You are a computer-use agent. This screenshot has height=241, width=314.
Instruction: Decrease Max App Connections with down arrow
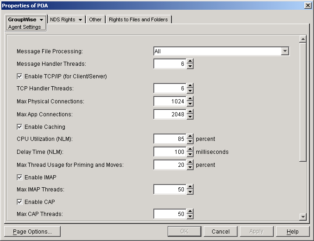pos(190,117)
